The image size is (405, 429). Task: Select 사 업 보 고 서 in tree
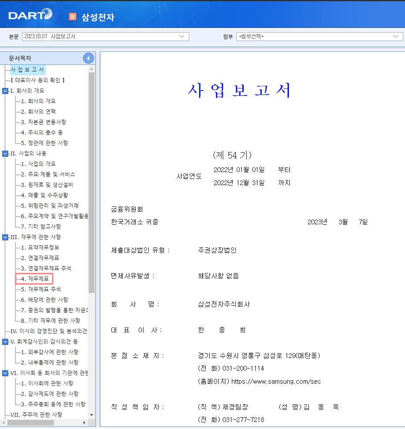(x=27, y=70)
